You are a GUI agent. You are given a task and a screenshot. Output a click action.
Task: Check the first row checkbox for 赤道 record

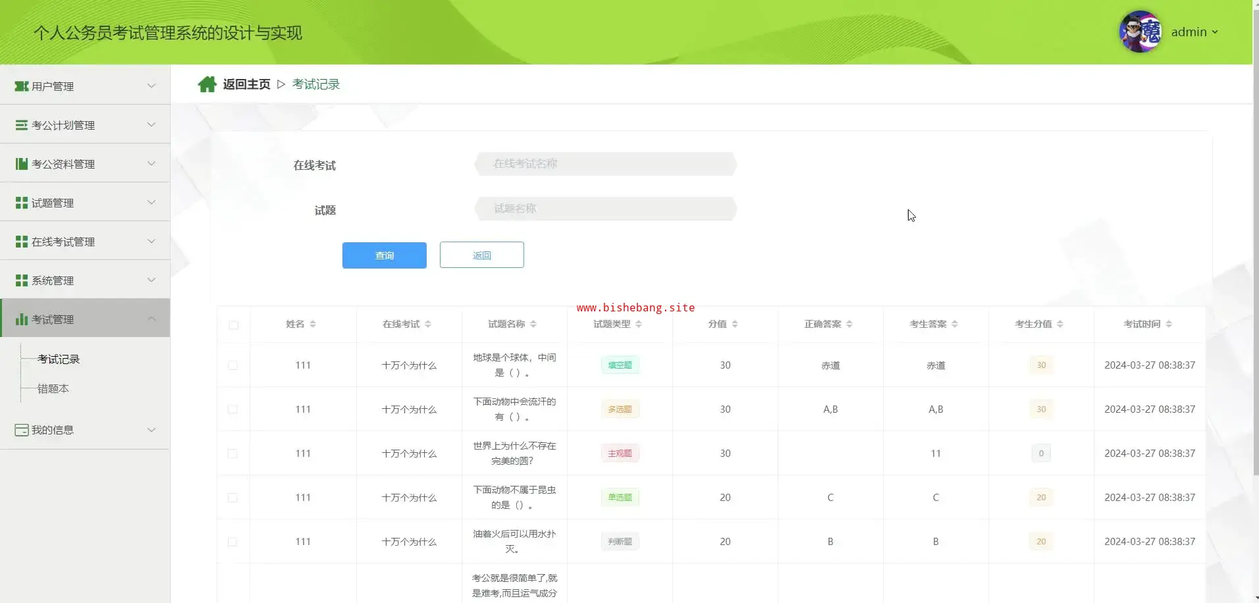coord(232,365)
